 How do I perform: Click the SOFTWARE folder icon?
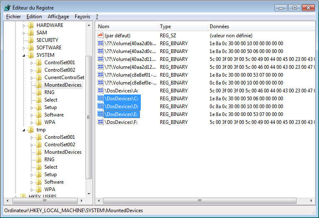(31, 48)
